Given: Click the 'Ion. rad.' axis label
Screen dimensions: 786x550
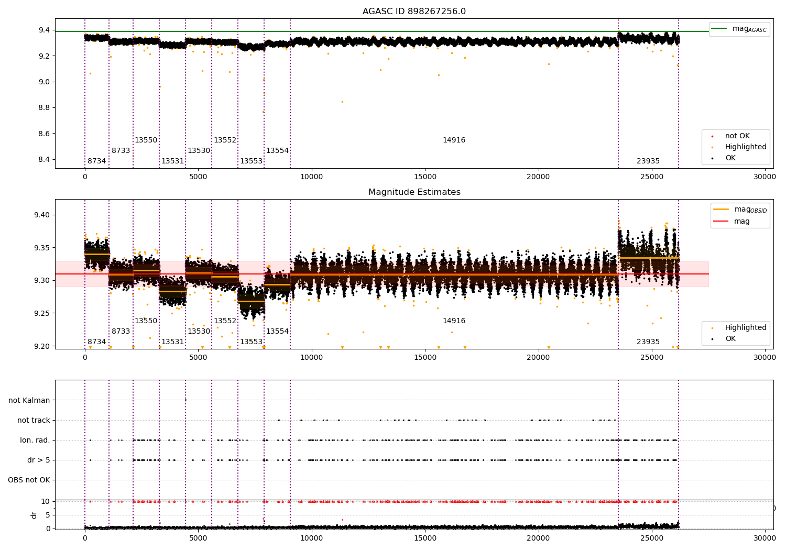Looking at the screenshot, I should click(35, 441).
